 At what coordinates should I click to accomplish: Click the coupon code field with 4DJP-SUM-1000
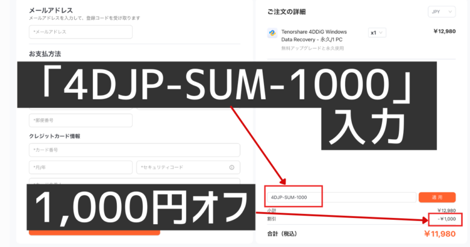(x=342, y=197)
